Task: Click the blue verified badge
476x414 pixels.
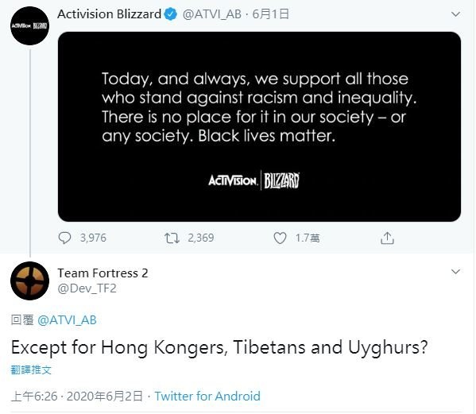Action: pyautogui.click(x=171, y=14)
